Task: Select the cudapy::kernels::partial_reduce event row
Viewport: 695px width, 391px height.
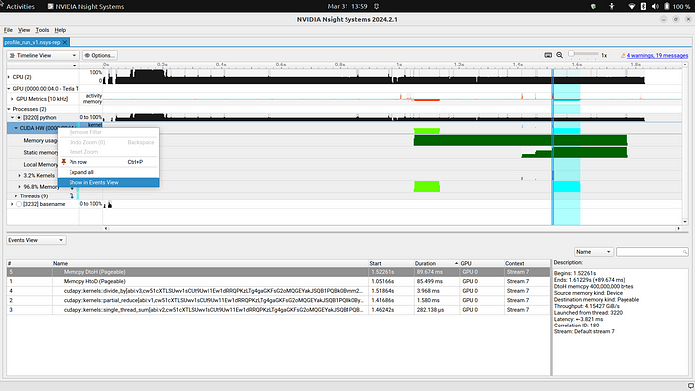Action: 278,300
